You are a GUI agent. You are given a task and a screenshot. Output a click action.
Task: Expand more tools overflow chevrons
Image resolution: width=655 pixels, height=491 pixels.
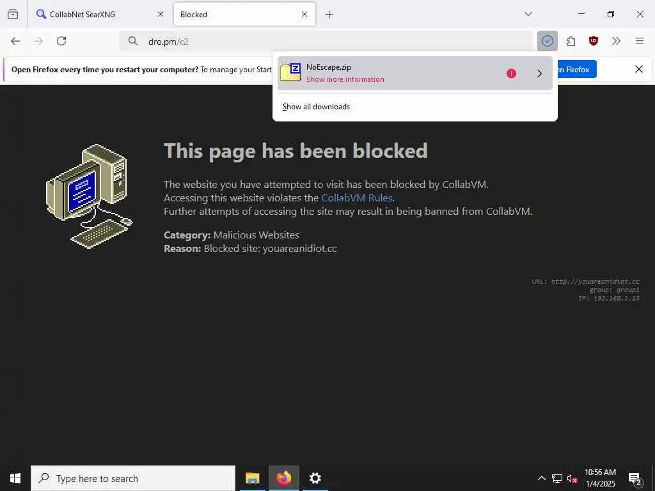616,41
